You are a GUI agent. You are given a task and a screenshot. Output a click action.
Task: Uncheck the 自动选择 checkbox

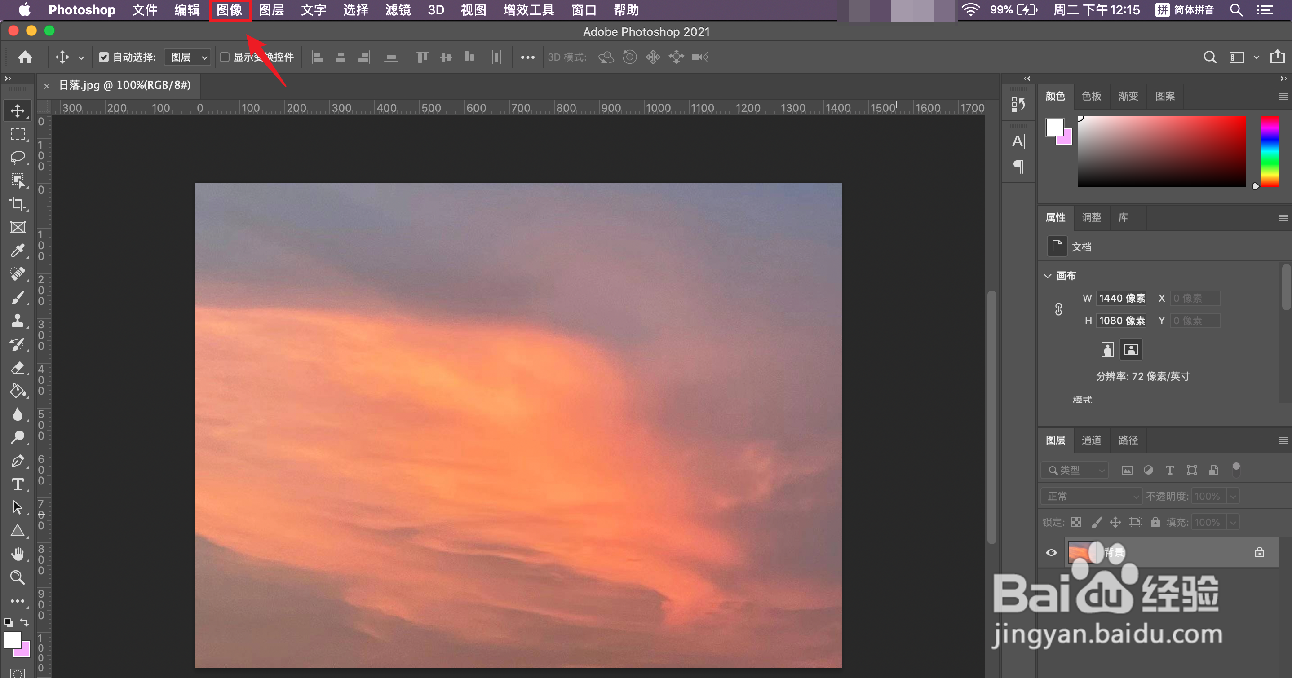coord(103,57)
